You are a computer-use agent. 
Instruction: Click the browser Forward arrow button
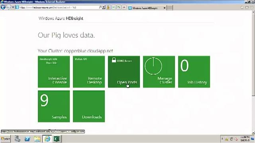click(9, 7)
